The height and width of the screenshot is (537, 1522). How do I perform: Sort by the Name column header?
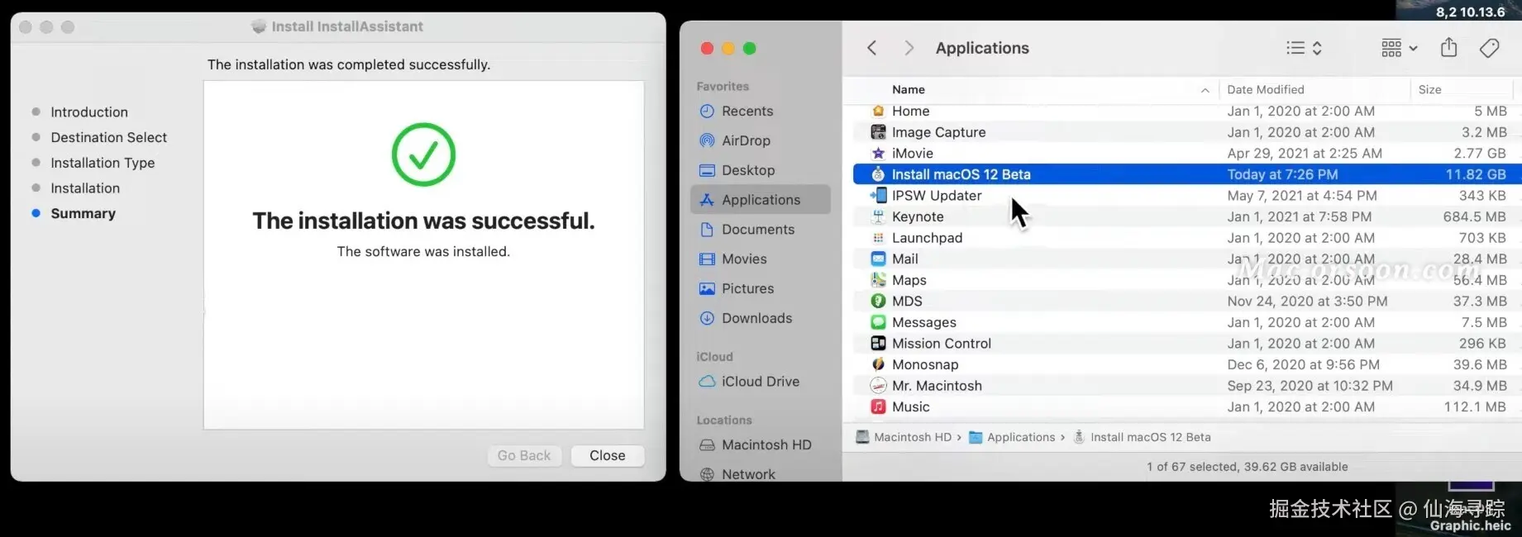point(908,89)
